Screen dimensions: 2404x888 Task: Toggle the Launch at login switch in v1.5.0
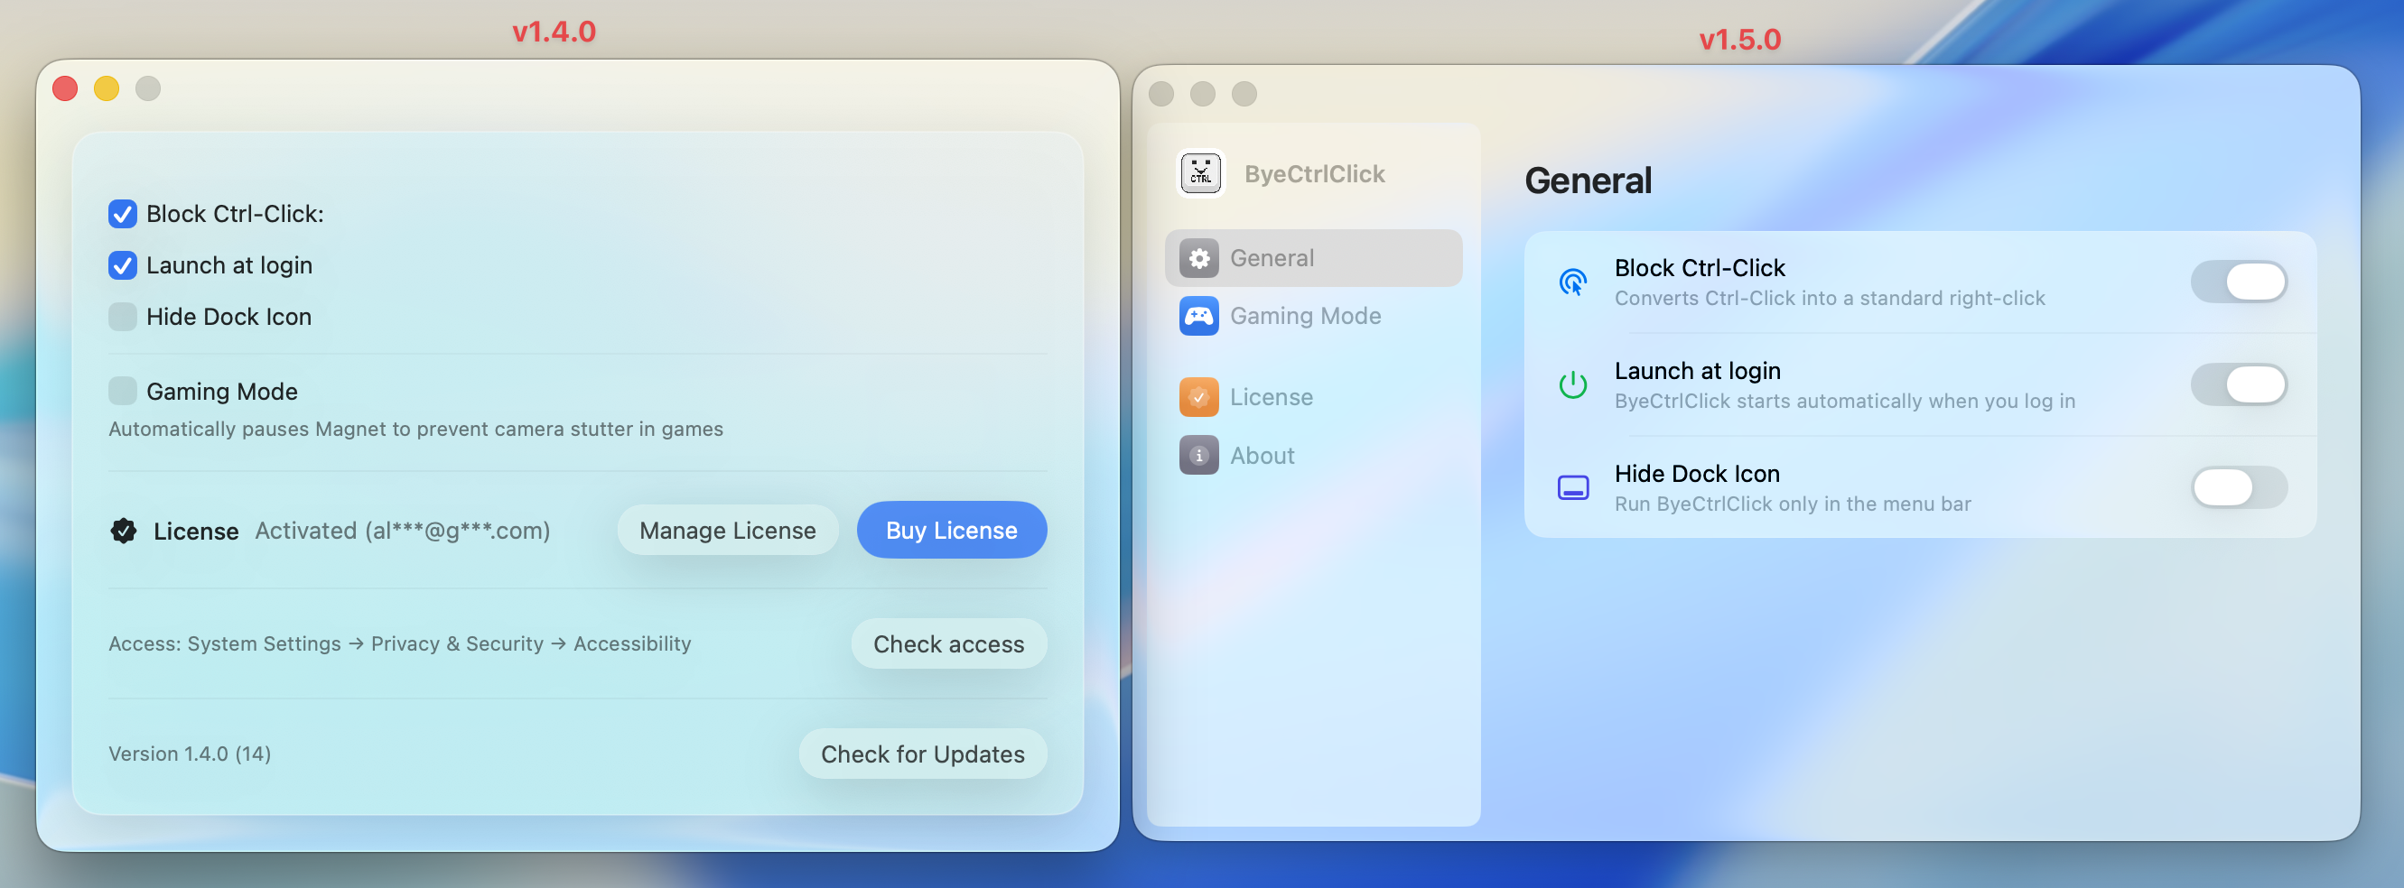(2238, 384)
